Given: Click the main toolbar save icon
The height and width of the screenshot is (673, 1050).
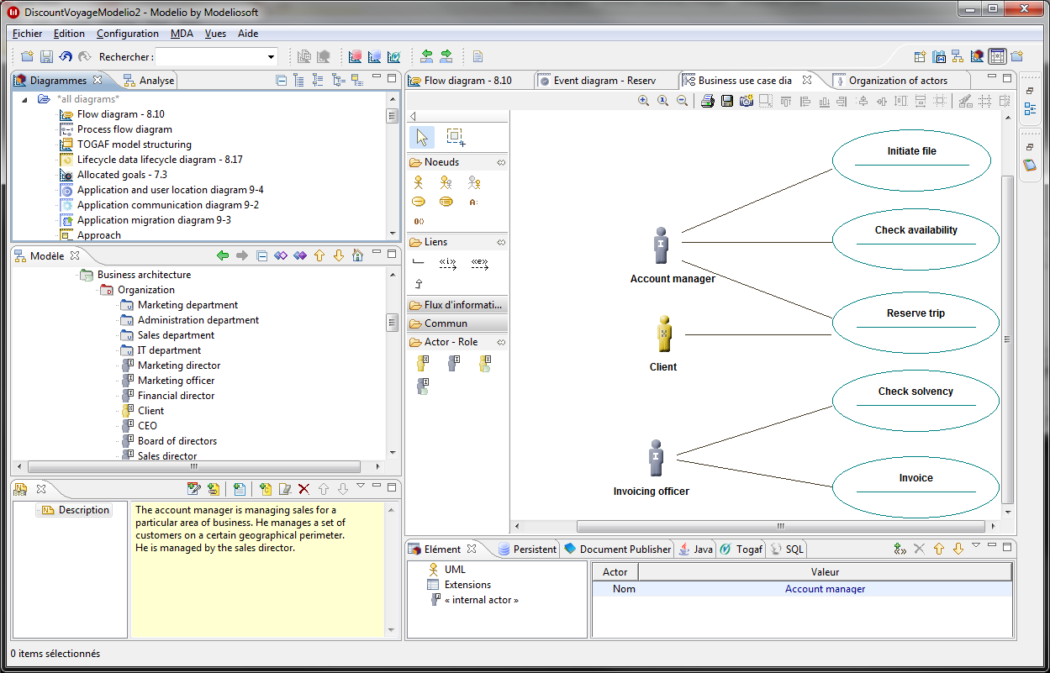Looking at the screenshot, I should coord(46,57).
